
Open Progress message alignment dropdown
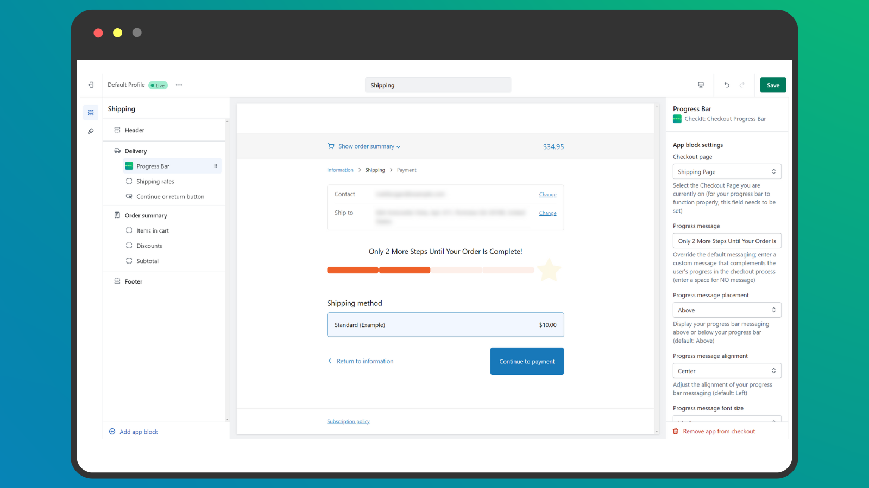pyautogui.click(x=726, y=371)
